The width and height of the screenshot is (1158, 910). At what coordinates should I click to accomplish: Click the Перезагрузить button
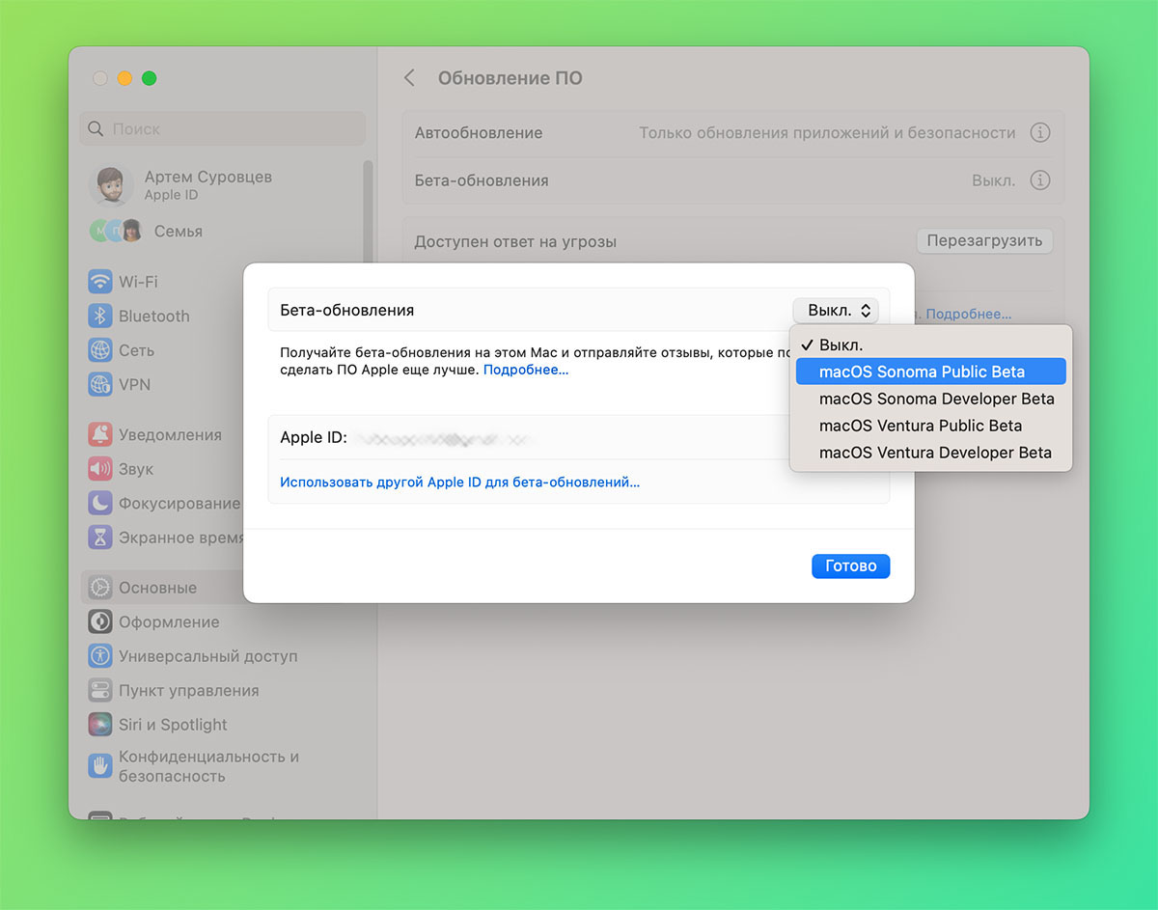984,240
